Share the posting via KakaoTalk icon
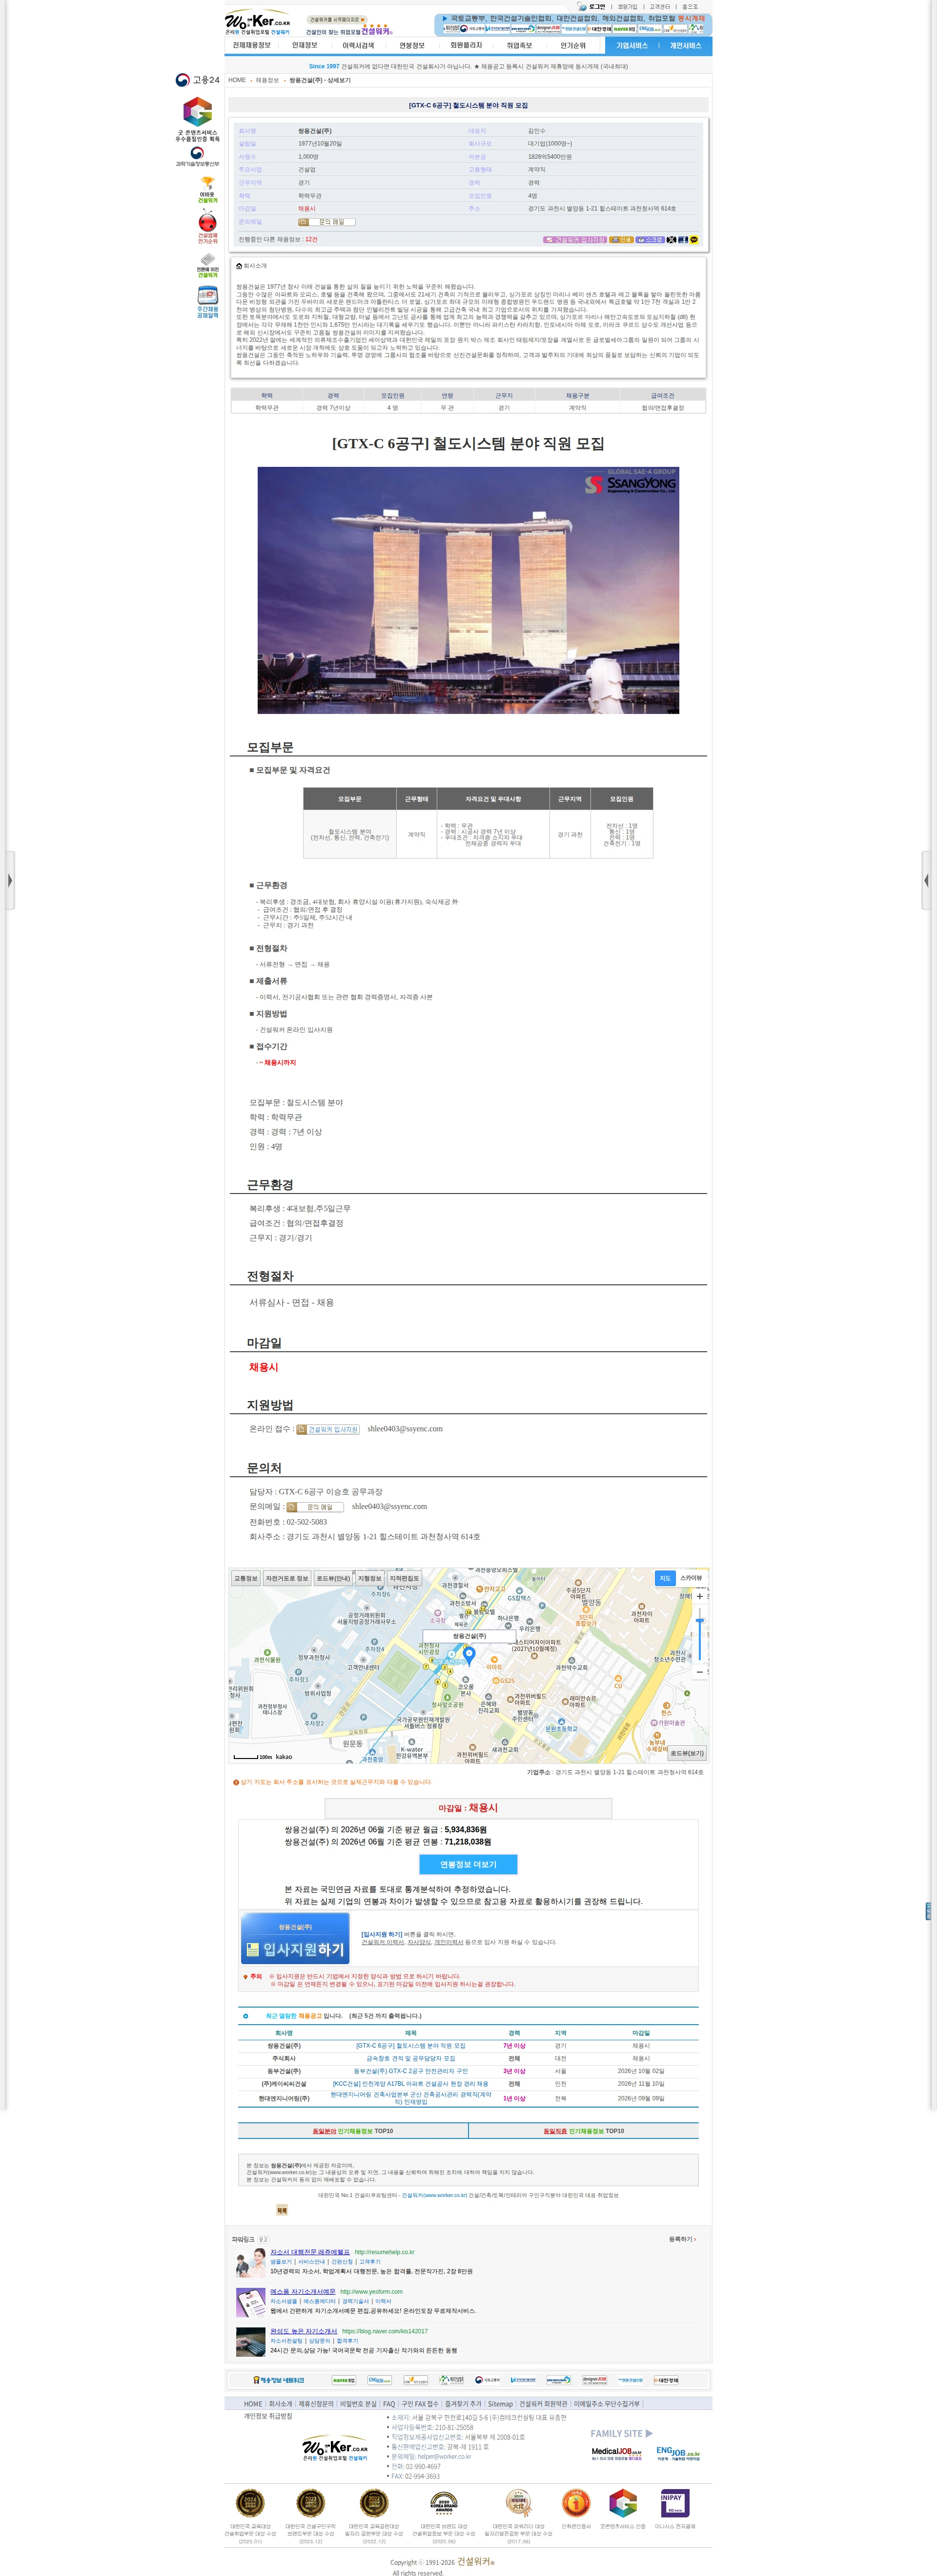Screen dimensions: 937x2576 coord(694,240)
